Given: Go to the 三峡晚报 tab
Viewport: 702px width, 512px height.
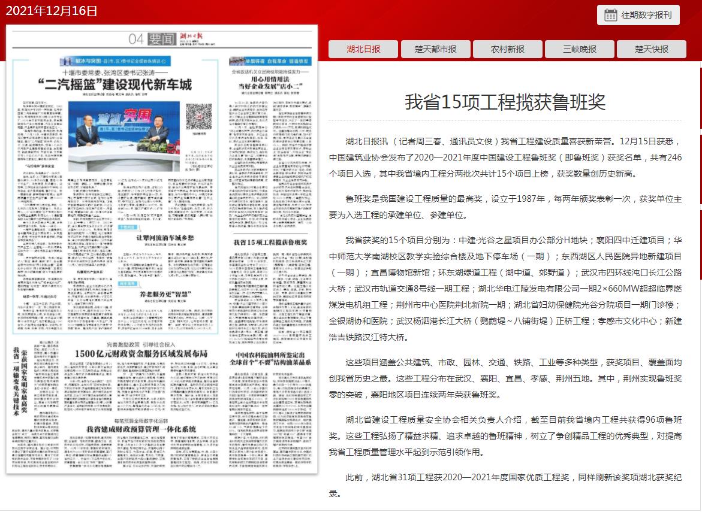Looking at the screenshot, I should click(579, 49).
